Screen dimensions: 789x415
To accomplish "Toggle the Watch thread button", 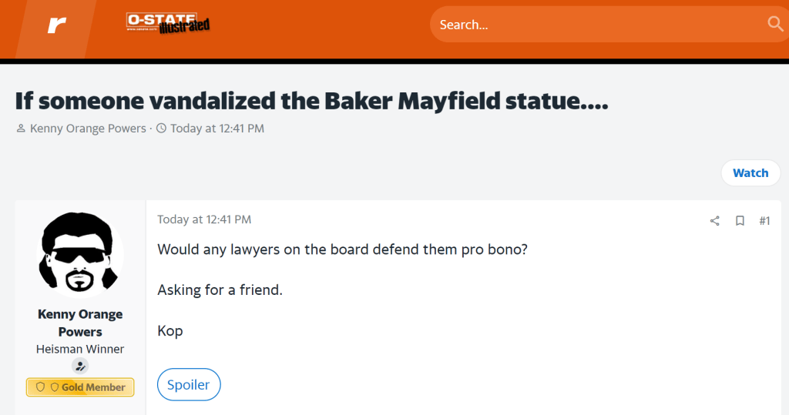I will pyautogui.click(x=750, y=173).
